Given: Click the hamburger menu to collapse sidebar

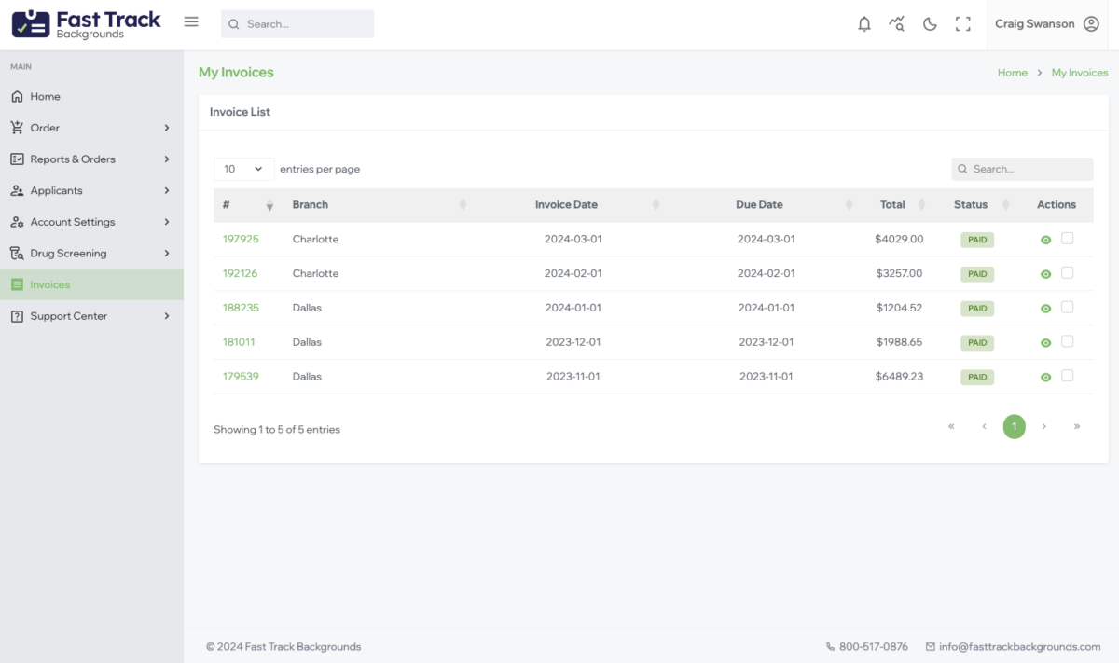Looking at the screenshot, I should [x=191, y=22].
